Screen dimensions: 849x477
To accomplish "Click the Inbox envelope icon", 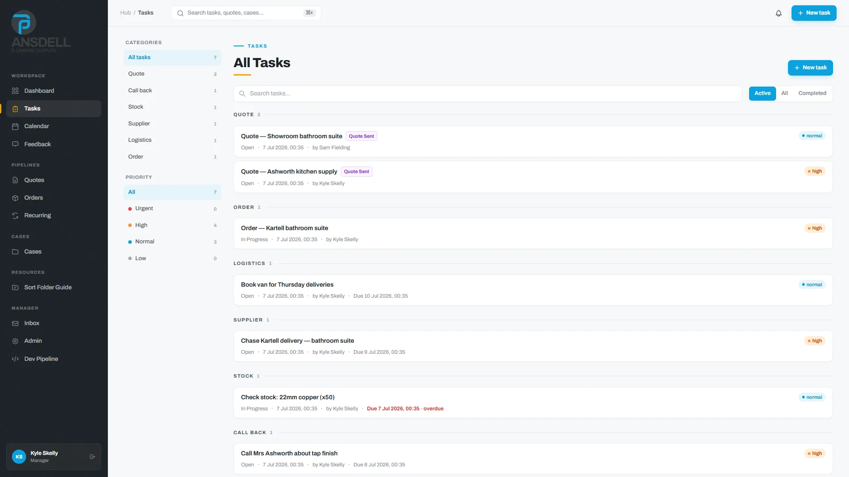I will tap(15, 323).
